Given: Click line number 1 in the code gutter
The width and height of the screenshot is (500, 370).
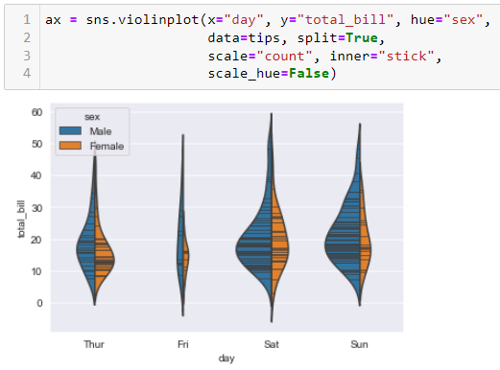Looking at the screenshot, I should point(27,20).
